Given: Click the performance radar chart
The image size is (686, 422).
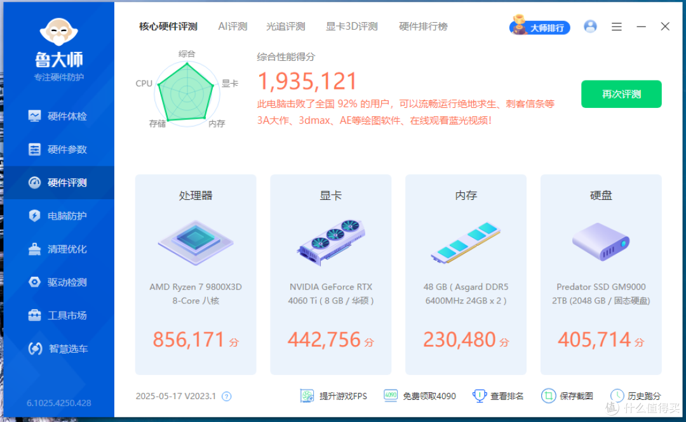Looking at the screenshot, I should click(187, 93).
